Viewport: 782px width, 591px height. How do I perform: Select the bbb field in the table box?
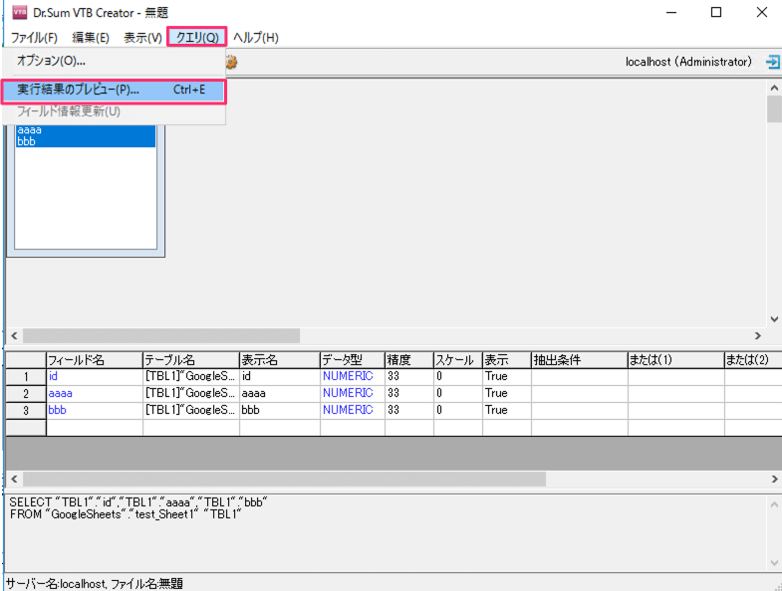[86, 141]
